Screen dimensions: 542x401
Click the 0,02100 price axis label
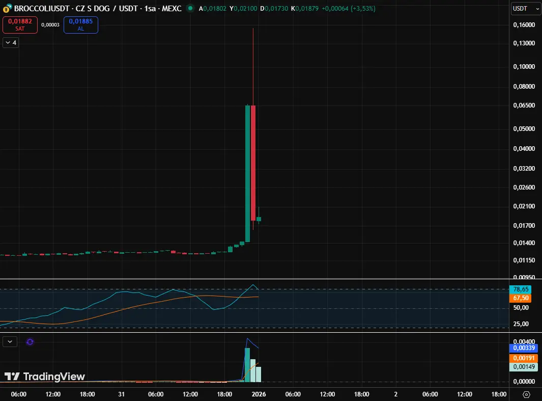(x=524, y=206)
